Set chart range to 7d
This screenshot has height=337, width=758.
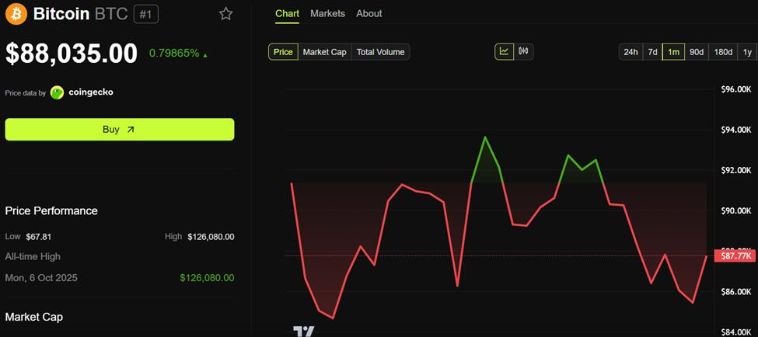tap(652, 52)
